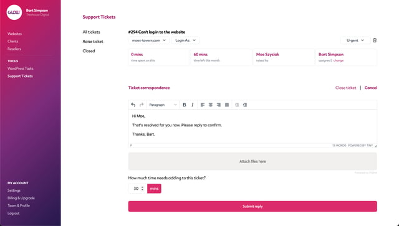The image size is (399, 226).
Task: Click the Ticket correspondence heading
Action: [x=149, y=88]
